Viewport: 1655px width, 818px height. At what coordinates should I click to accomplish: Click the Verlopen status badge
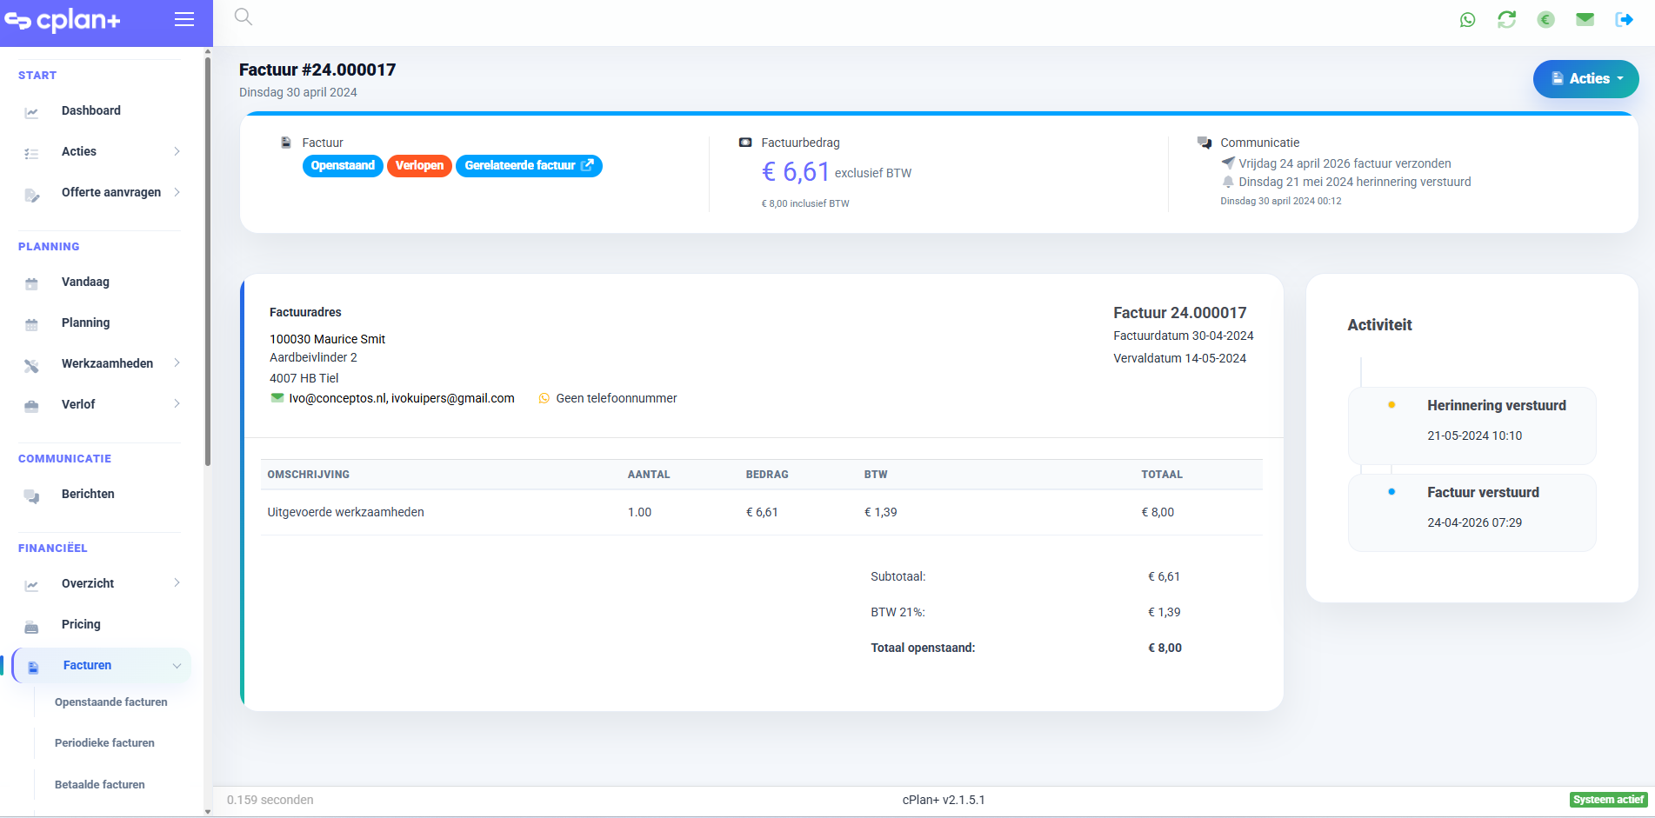[x=419, y=165]
